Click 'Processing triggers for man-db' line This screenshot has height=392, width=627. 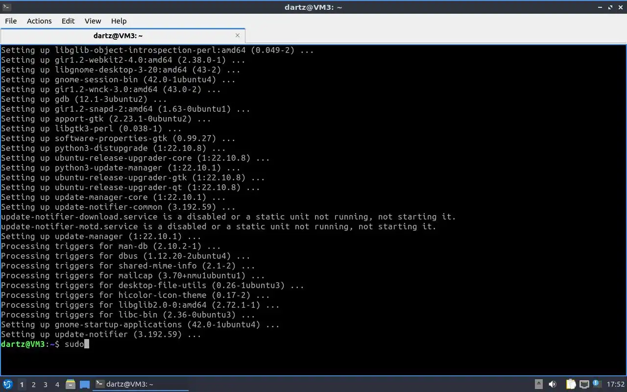[x=111, y=246]
